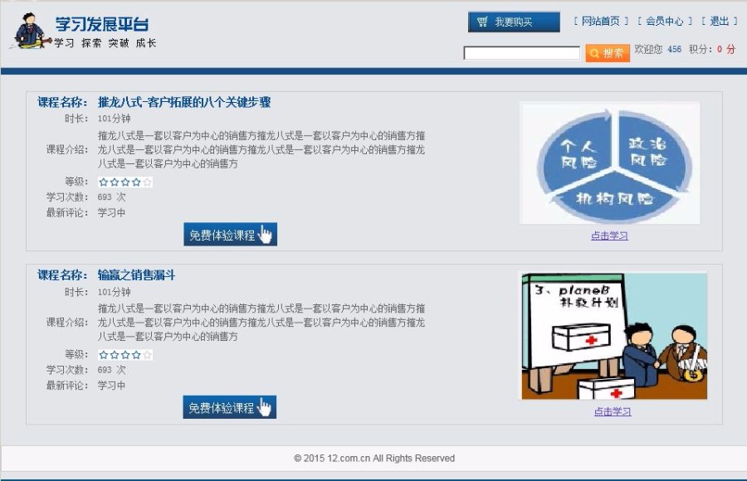Open the 网站首页 home link
Image resolution: width=747 pixels, height=481 pixels.
pyautogui.click(x=601, y=22)
